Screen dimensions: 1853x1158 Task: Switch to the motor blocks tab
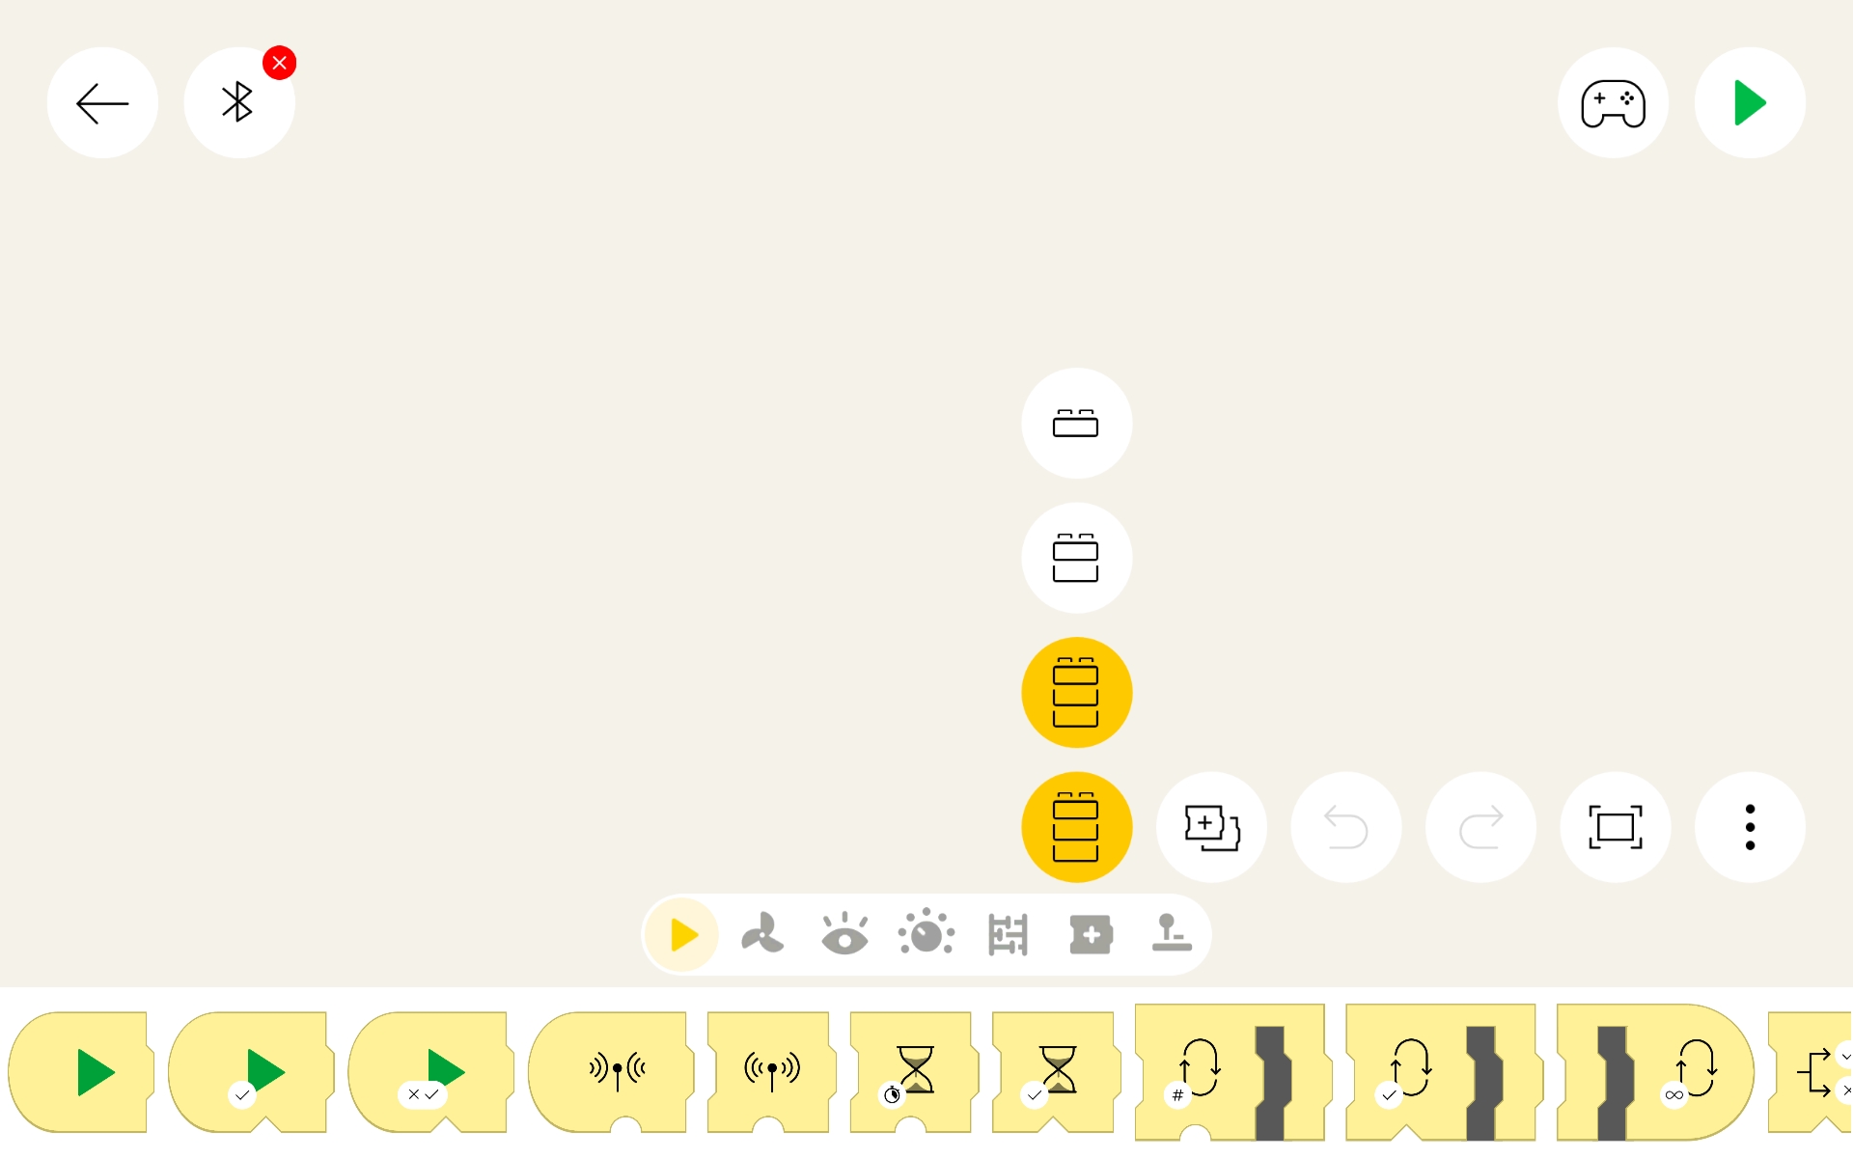(x=762, y=934)
